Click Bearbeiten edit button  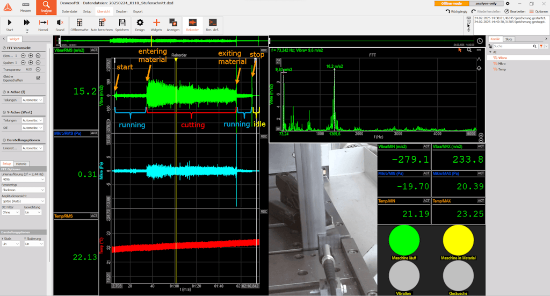515,11
